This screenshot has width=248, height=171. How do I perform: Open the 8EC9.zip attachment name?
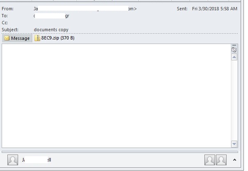click(58, 38)
